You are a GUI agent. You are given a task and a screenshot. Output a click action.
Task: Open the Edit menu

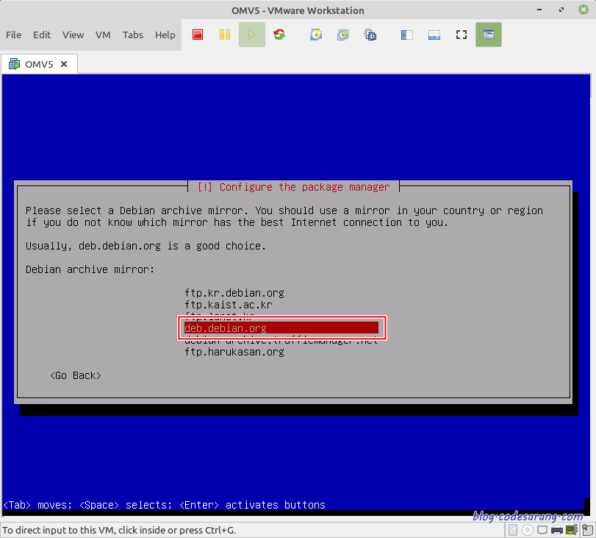click(x=42, y=35)
